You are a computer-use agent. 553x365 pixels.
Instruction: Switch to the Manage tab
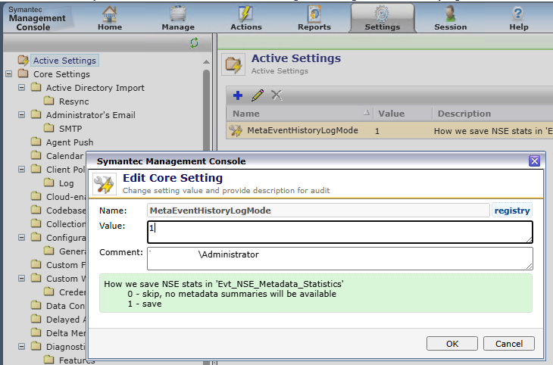tap(178, 17)
